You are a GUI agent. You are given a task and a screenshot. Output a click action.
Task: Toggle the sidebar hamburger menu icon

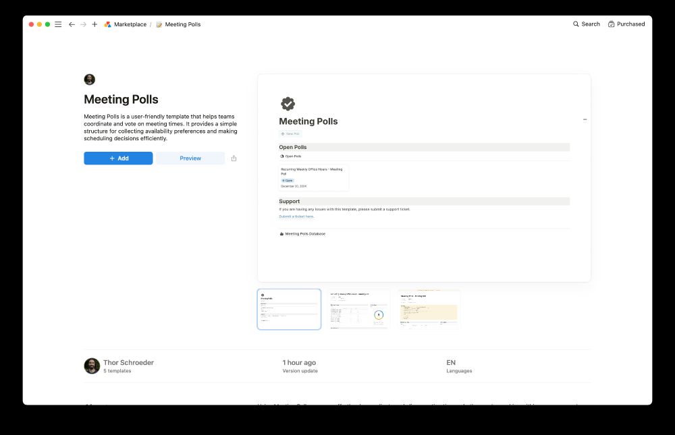click(58, 24)
